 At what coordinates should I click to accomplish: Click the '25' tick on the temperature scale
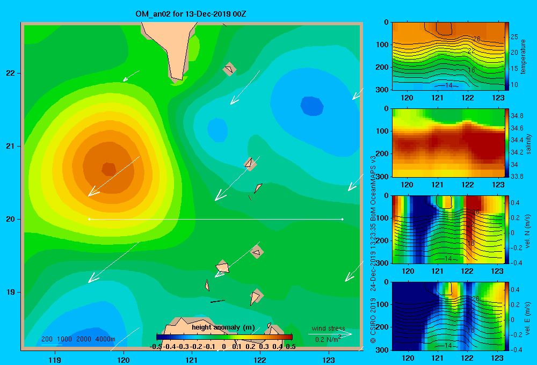point(514,36)
